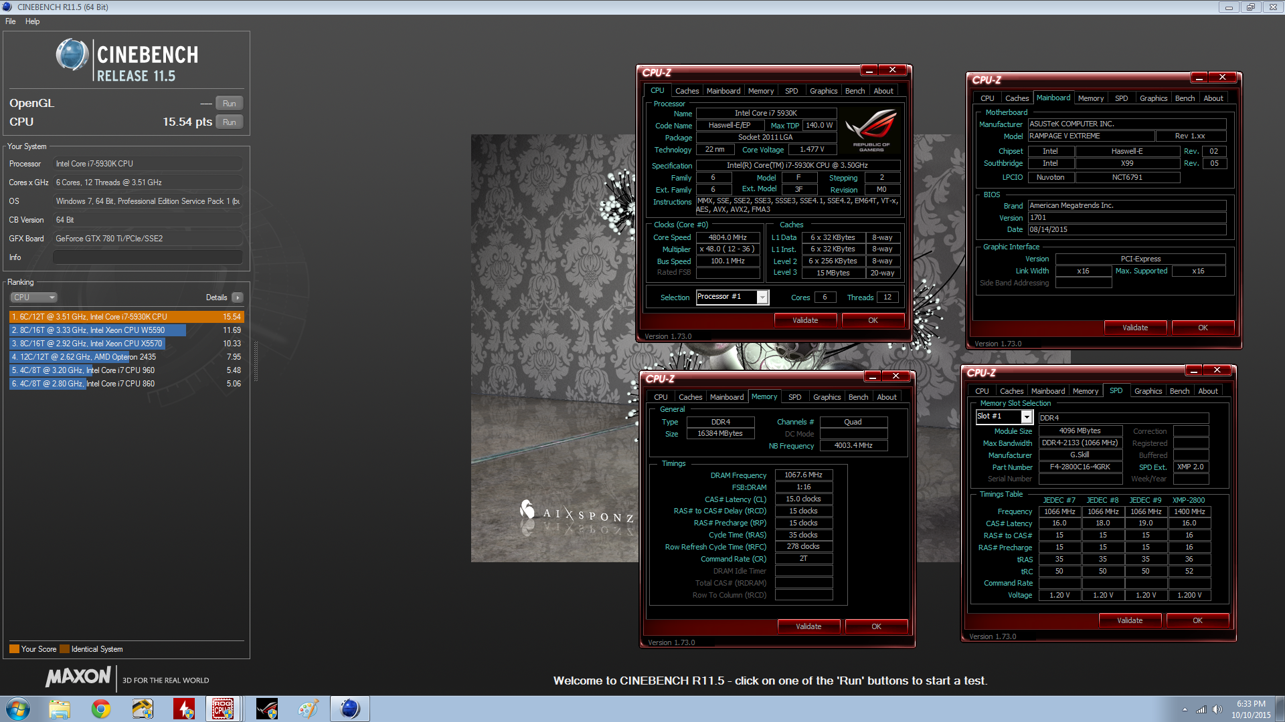Open the File menu in Cinebench

(11, 21)
